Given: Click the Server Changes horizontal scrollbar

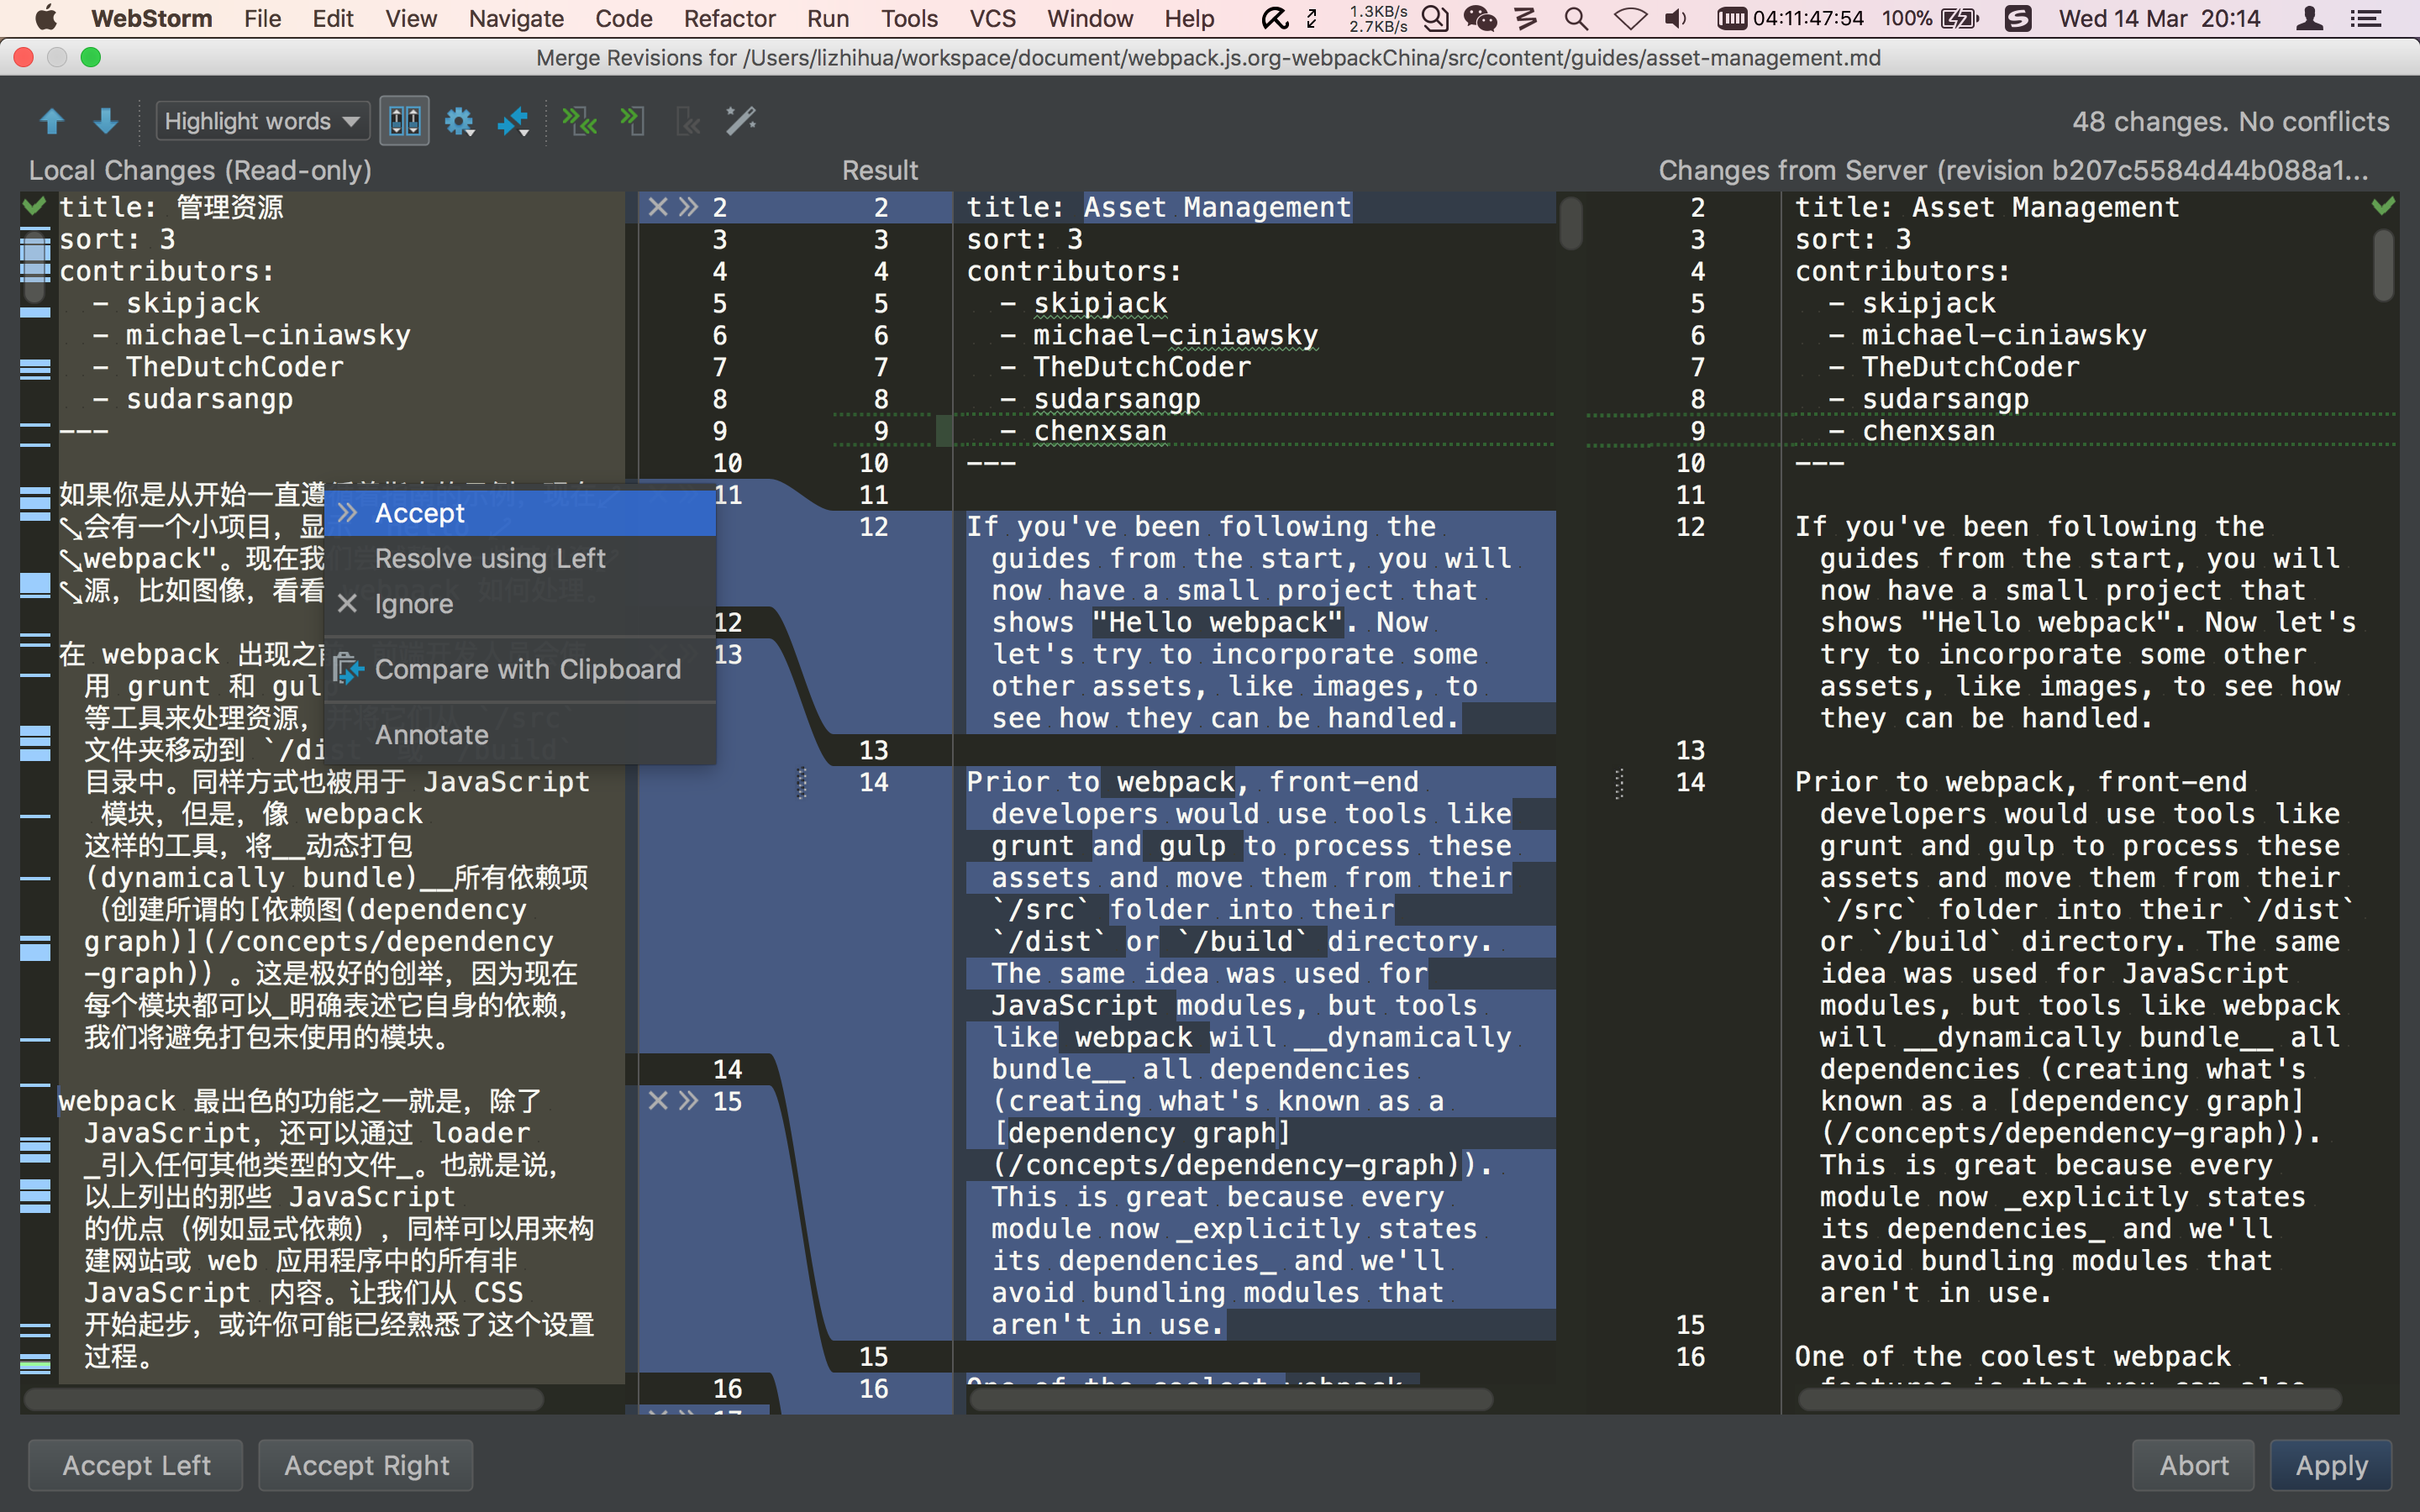Looking at the screenshot, I should [x=2069, y=1399].
